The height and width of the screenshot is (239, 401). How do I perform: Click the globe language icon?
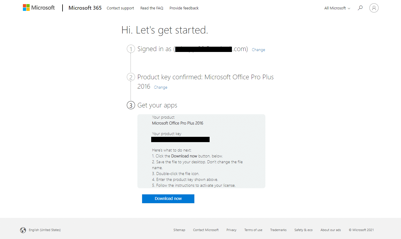coord(23,230)
